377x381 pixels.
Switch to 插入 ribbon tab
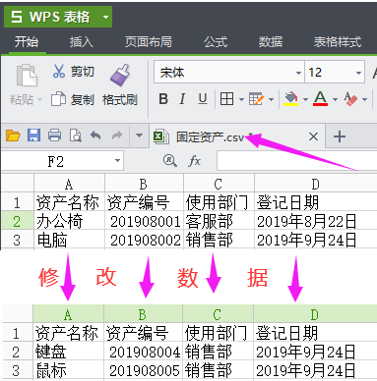click(x=81, y=41)
